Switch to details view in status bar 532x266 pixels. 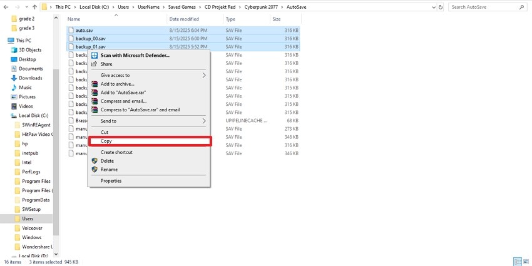pyautogui.click(x=518, y=262)
